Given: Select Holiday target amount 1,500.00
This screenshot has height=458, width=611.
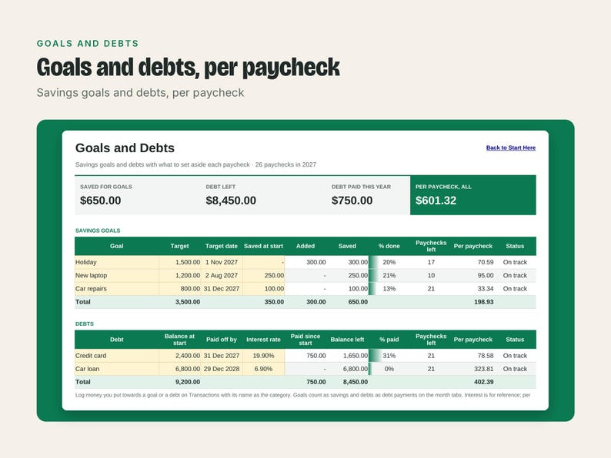Looking at the screenshot, I should pyautogui.click(x=188, y=262).
